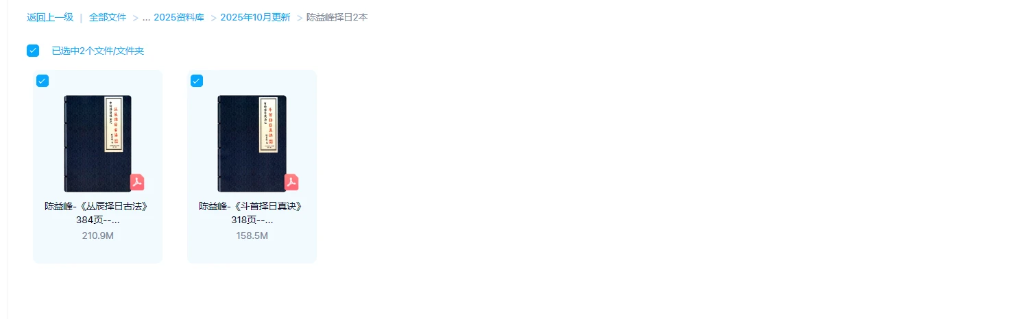Click the 已选中2个文件/文件夹 selection text
The height and width of the screenshot is (319, 1010).
click(98, 51)
